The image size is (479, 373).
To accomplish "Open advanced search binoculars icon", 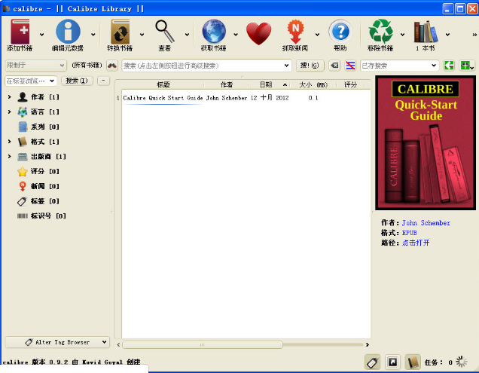I will pyautogui.click(x=112, y=66).
